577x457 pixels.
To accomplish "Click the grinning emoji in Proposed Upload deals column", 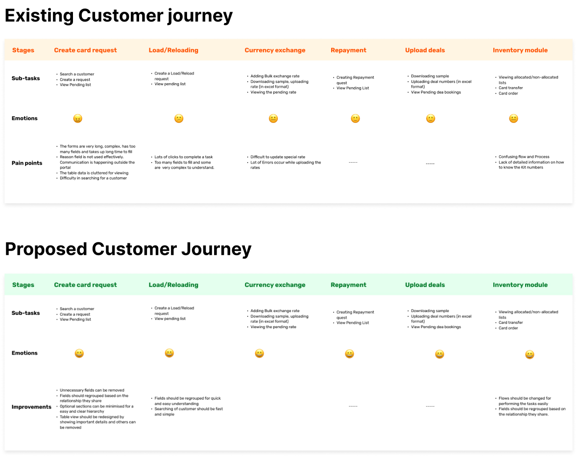I will tap(440, 354).
